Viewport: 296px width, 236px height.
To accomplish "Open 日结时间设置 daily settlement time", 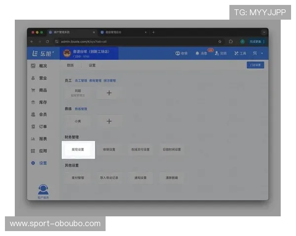I will point(172,149).
